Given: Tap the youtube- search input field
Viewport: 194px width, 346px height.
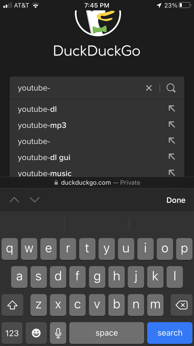Looking at the screenshot, I should pyautogui.click(x=78, y=88).
